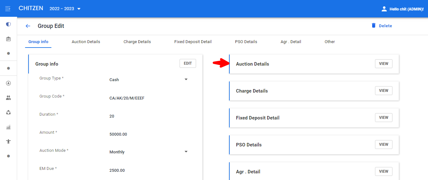Screen dimensions: 428x180
Task: Open the admin user profile icon
Action: pyautogui.click(x=384, y=9)
